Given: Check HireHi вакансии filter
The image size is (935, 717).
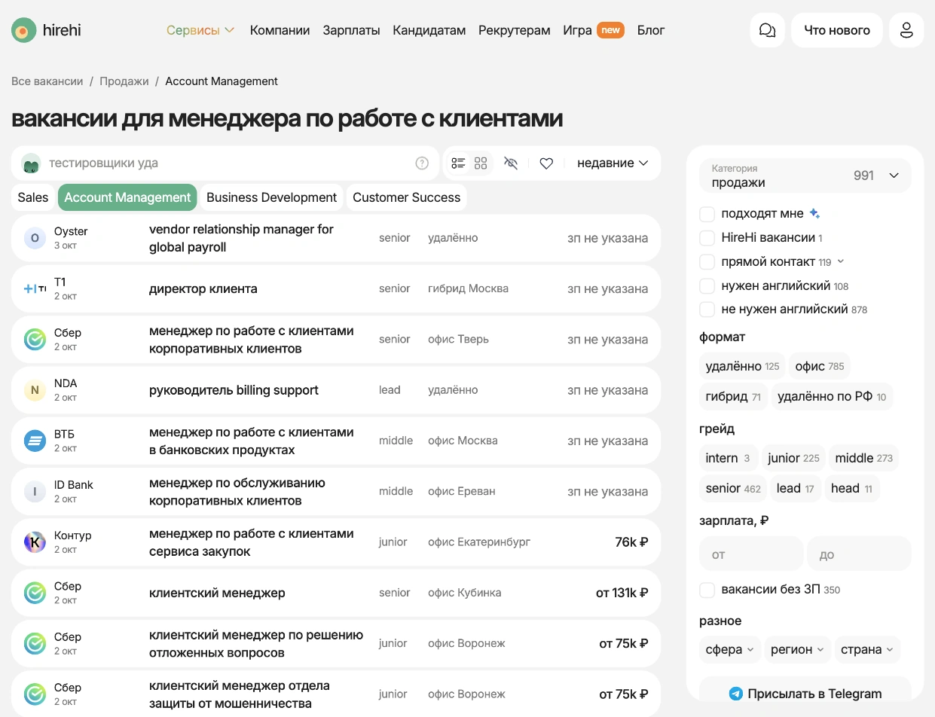Looking at the screenshot, I should pos(707,238).
